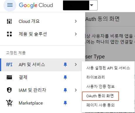Screen dimensions: 135x113
Task: Expand the 제품 및 솔루션 chevron
Action: (76, 34)
